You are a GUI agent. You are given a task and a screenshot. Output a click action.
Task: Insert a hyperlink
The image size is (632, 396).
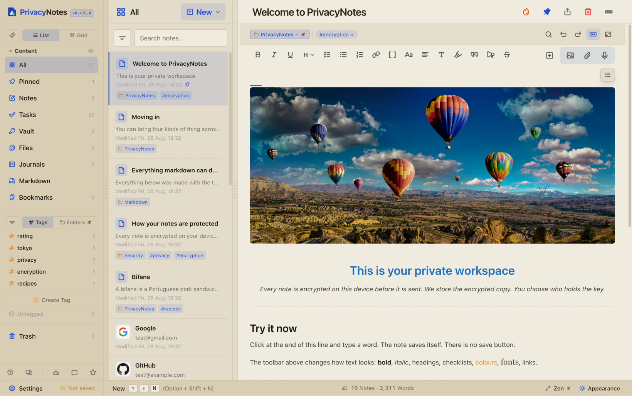376,55
